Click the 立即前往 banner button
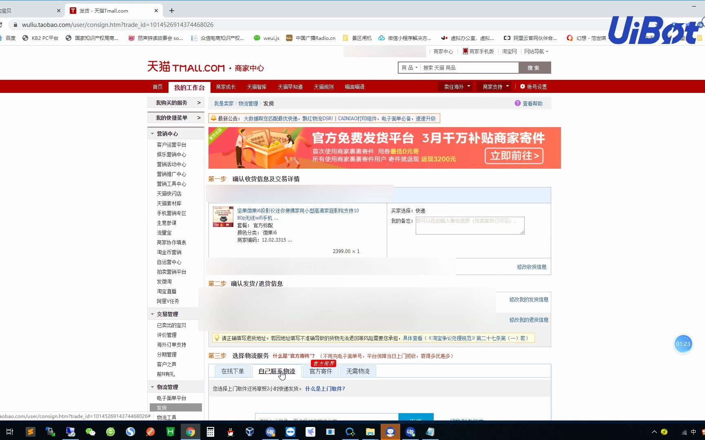Image resolution: width=705 pixels, height=440 pixels. click(x=514, y=156)
